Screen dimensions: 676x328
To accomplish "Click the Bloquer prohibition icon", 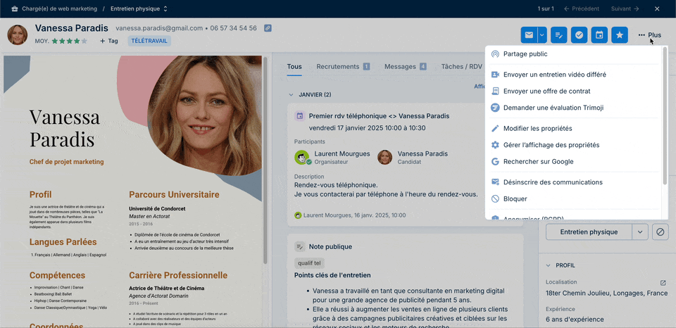I will [x=495, y=199].
